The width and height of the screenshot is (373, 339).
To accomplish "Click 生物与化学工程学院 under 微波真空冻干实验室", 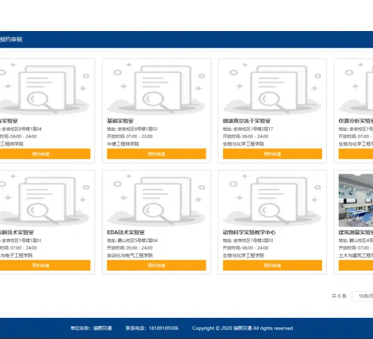I will point(243,144).
